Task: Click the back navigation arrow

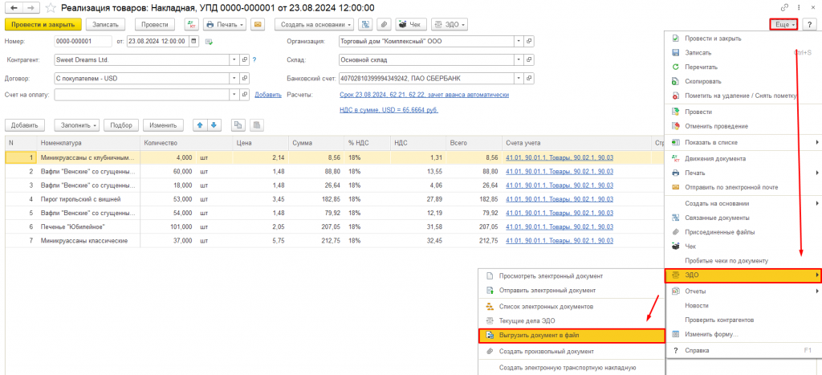Action: [12, 7]
